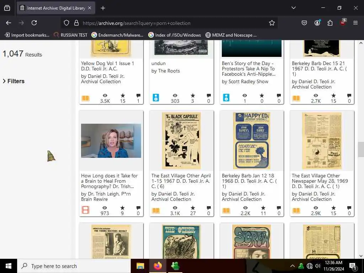The image size is (364, 273).
Task: Open File Explorer from taskbar
Action: click(140, 266)
